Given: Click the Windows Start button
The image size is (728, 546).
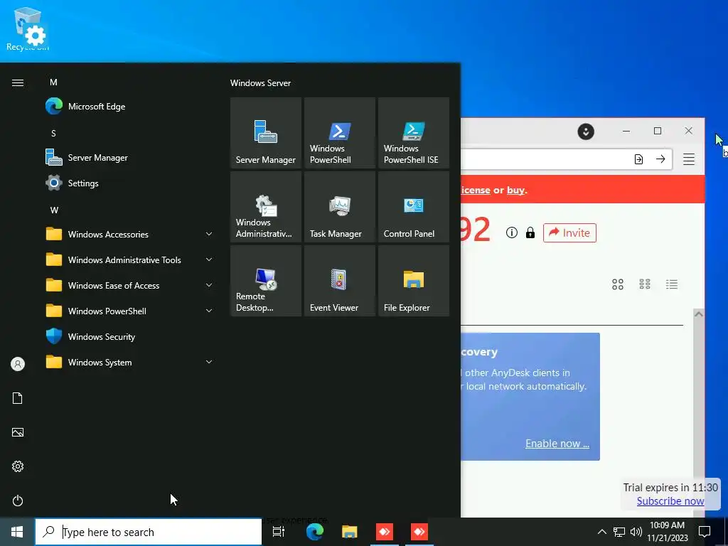Looking at the screenshot, I should coord(17,532).
